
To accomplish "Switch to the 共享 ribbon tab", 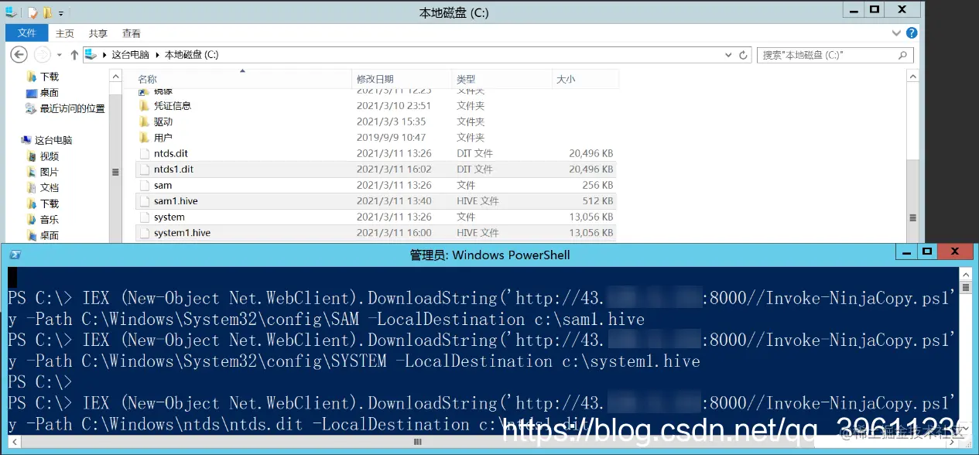I will [x=98, y=33].
